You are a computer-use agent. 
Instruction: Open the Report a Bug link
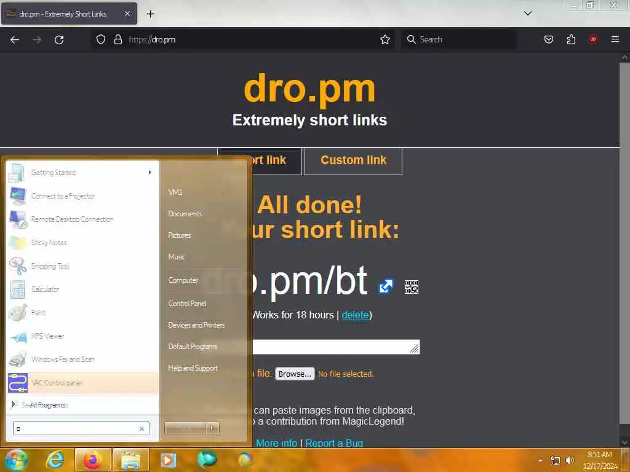pyautogui.click(x=334, y=443)
